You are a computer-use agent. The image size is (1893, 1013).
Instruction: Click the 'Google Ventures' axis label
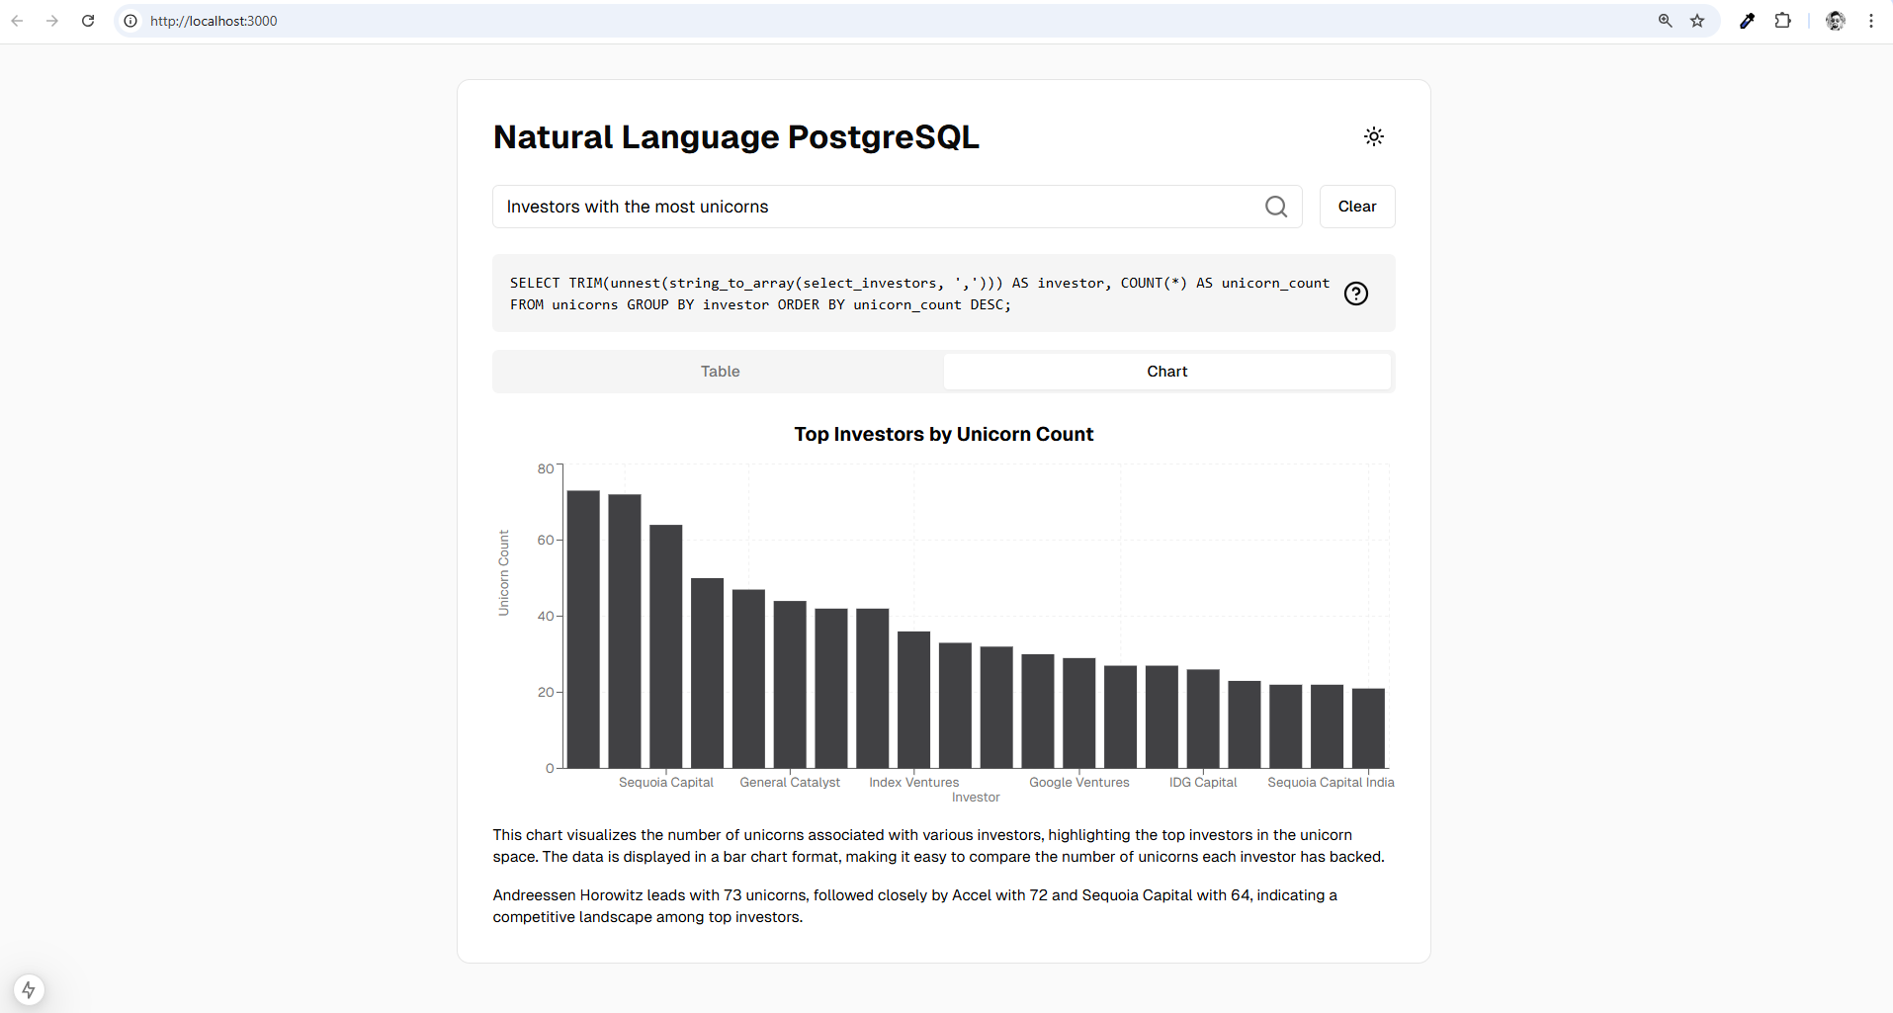coord(1078,782)
